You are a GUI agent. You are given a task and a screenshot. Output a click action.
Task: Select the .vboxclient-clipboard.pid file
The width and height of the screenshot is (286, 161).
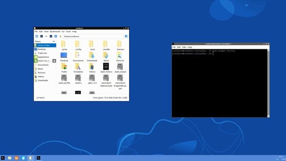[x=106, y=77]
